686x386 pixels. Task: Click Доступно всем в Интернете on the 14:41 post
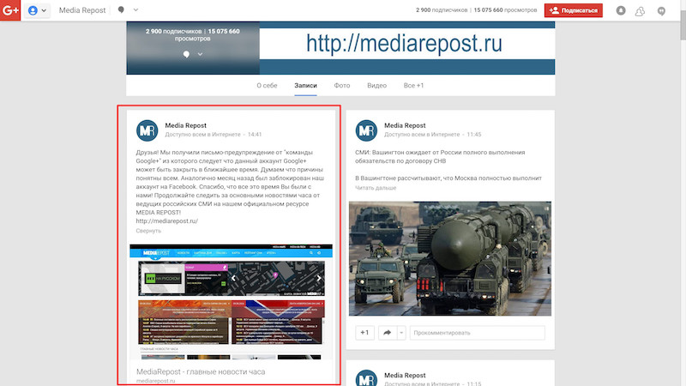click(x=202, y=135)
